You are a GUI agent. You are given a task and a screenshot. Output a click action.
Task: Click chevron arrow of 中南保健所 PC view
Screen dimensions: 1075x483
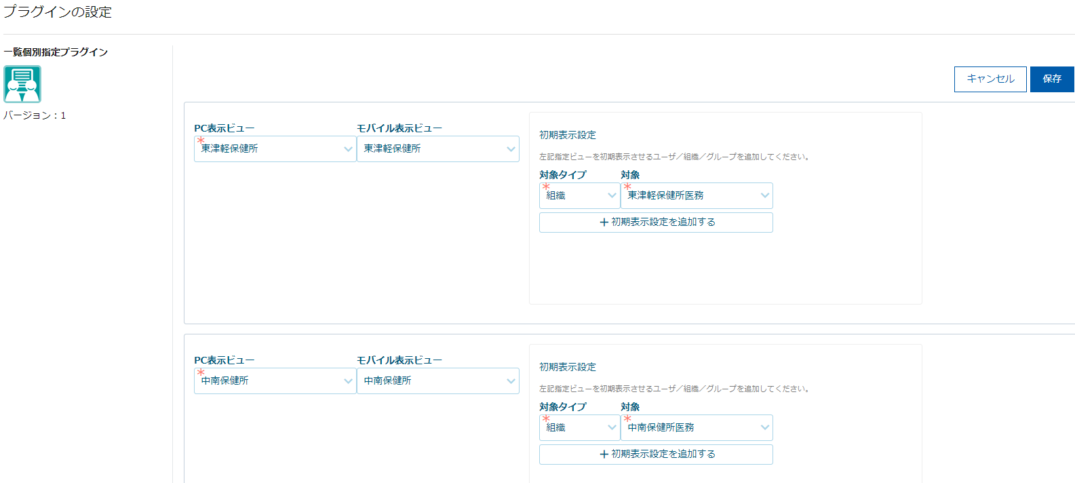coord(348,381)
